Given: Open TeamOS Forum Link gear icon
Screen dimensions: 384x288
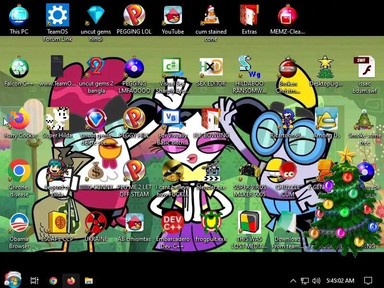Looking at the screenshot, I should (x=57, y=15).
